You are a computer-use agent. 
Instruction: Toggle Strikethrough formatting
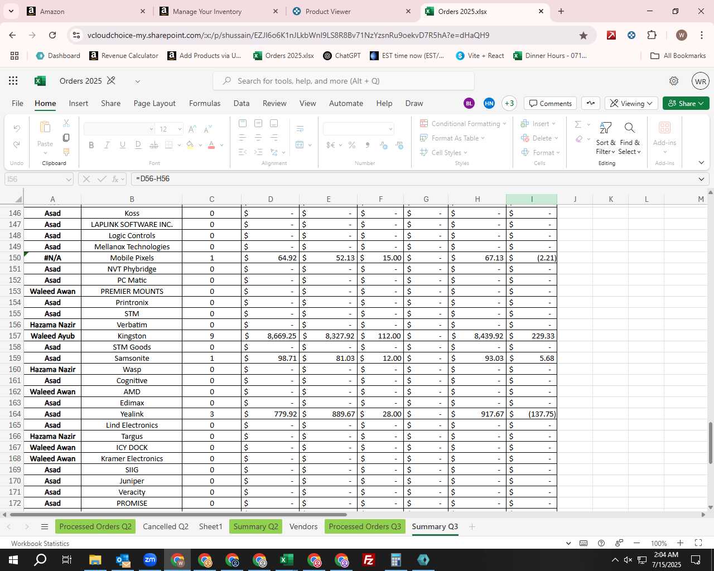153,145
